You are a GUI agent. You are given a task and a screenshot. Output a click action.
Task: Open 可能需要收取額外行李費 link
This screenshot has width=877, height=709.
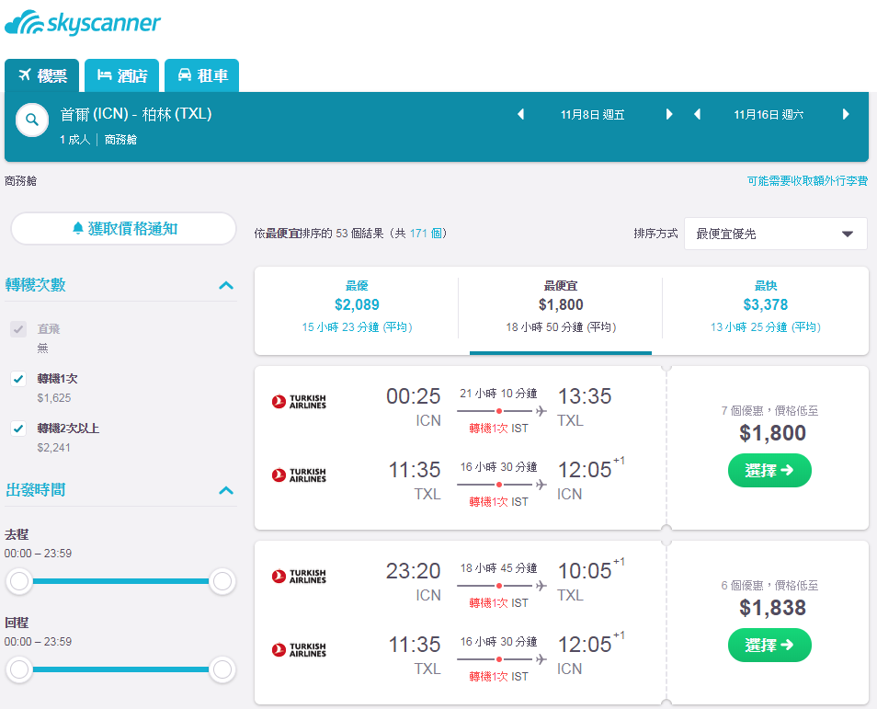point(807,181)
